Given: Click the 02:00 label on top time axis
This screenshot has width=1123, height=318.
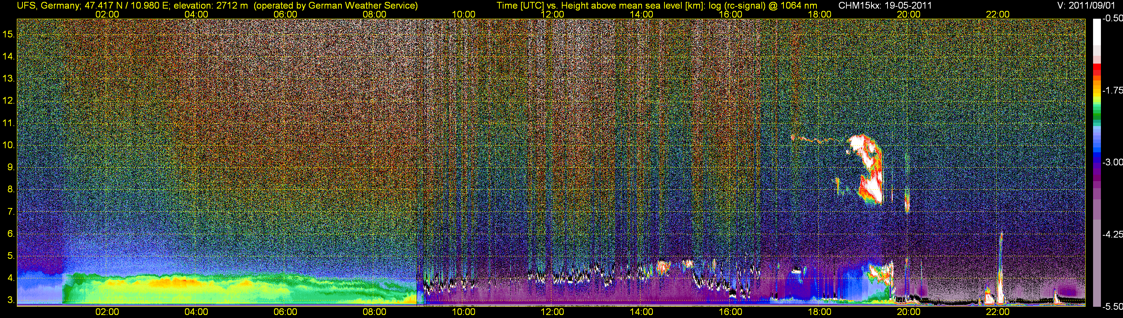Looking at the screenshot, I should 107,14.
